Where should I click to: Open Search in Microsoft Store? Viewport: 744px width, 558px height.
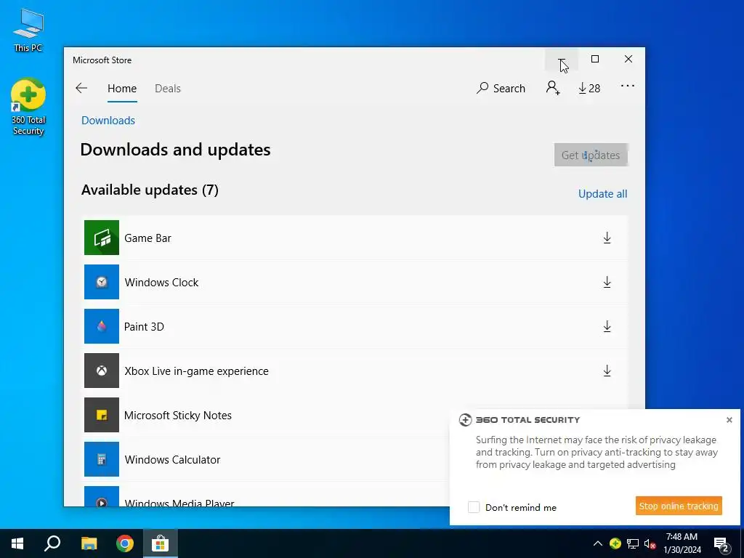[501, 88]
